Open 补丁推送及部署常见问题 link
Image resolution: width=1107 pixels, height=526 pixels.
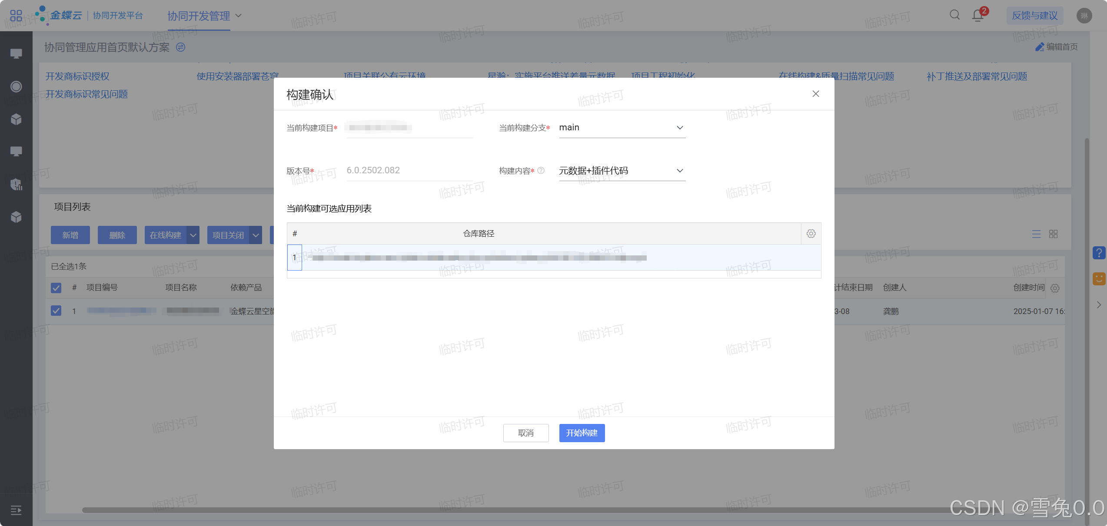click(977, 76)
